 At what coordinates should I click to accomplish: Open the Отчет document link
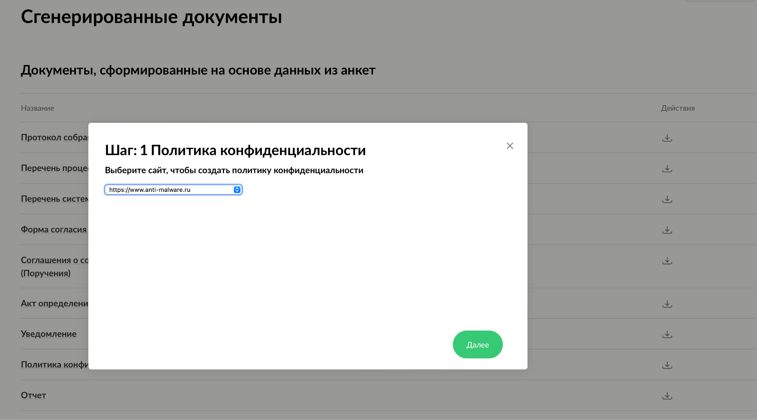click(33, 395)
